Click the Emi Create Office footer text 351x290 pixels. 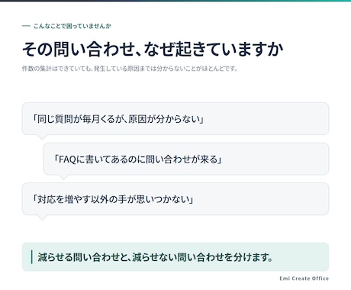point(304,279)
